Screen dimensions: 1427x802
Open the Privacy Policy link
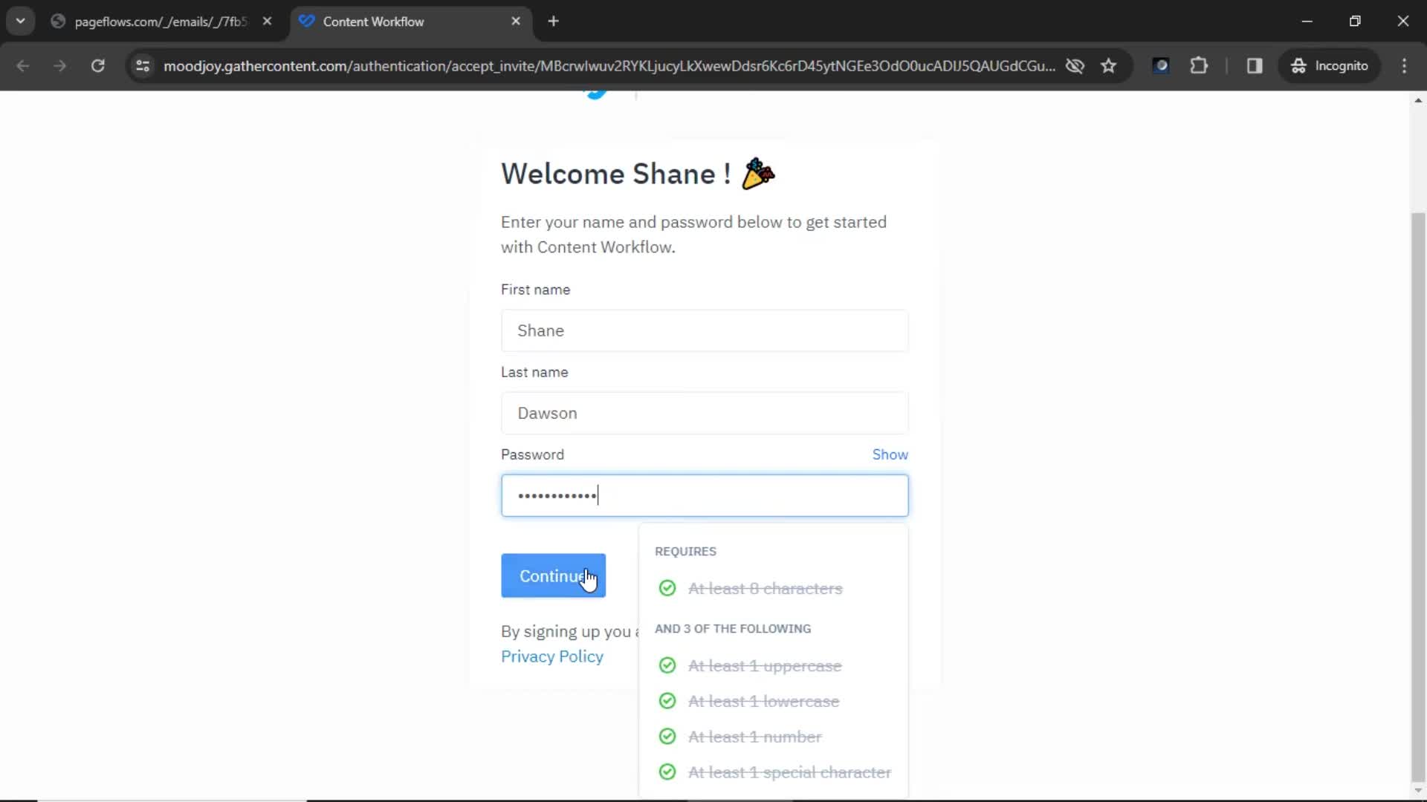[552, 656]
